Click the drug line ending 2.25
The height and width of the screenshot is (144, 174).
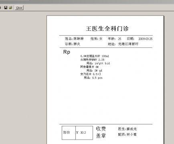92,60
